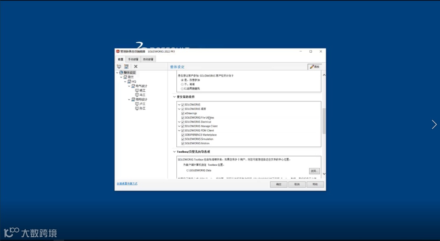
Task: Click the SOLIDWORKS app icon in title bar
Action: (x=118, y=51)
